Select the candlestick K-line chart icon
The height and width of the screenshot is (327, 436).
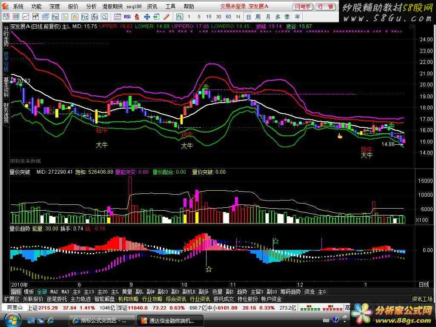[36, 17]
